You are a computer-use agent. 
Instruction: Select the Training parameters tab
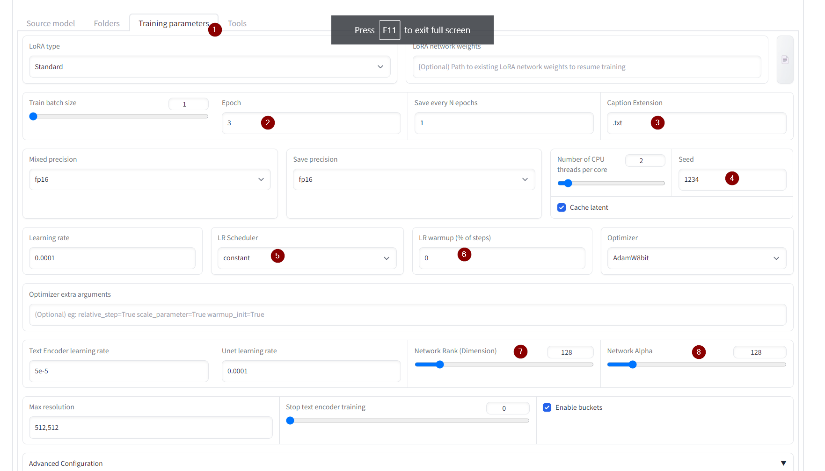point(174,23)
